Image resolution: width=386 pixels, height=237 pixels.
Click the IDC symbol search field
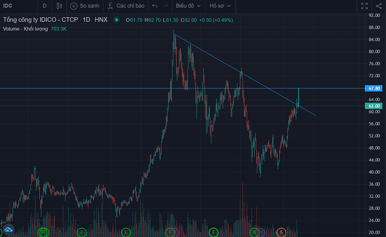[18, 6]
